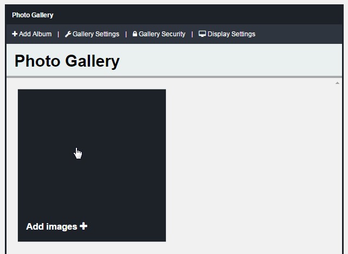The image size is (348, 254).
Task: Click separator between Gallery Security and Display Settings
Action: click(192, 34)
